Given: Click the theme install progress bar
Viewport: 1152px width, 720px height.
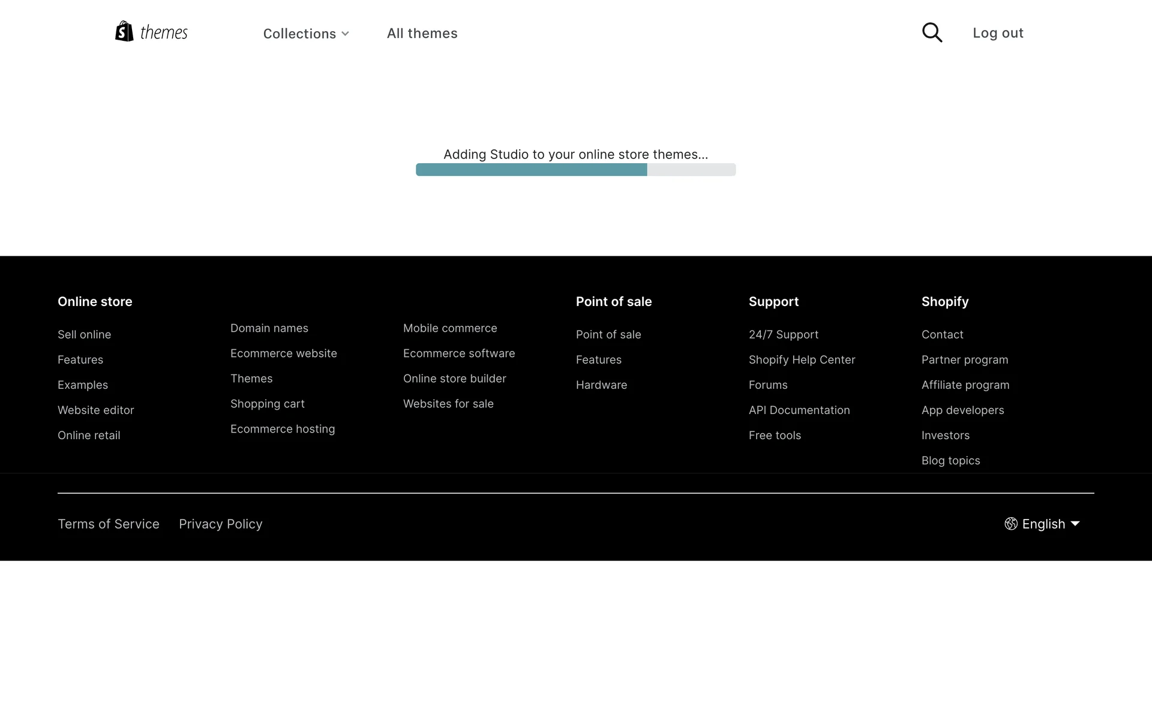Looking at the screenshot, I should tap(575, 170).
